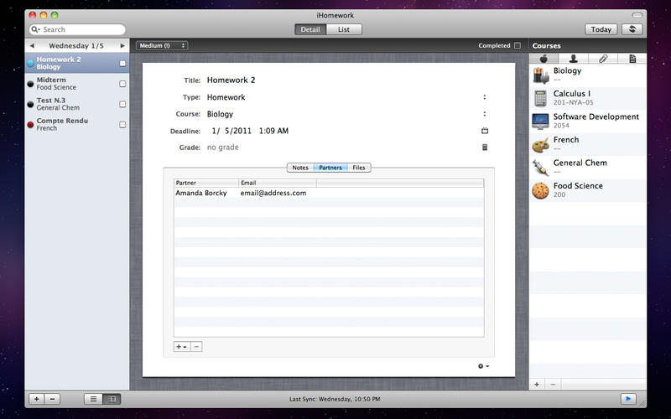Select the Test N.3 General Chem assignment

[x=77, y=104]
